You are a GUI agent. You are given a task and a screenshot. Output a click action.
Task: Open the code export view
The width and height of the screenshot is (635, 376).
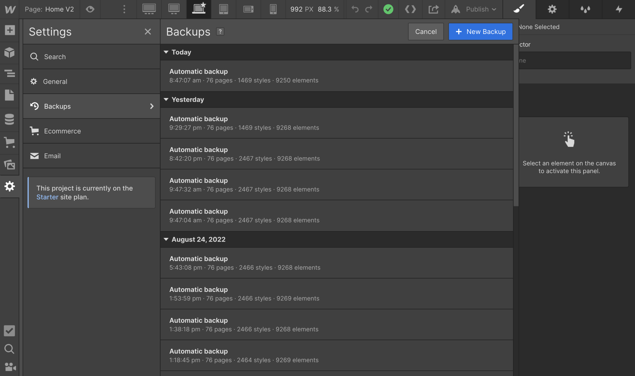(410, 9)
